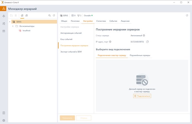The width and height of the screenshot is (192, 124).
Task: Click the Статус сервера label
Action: click(102, 36)
